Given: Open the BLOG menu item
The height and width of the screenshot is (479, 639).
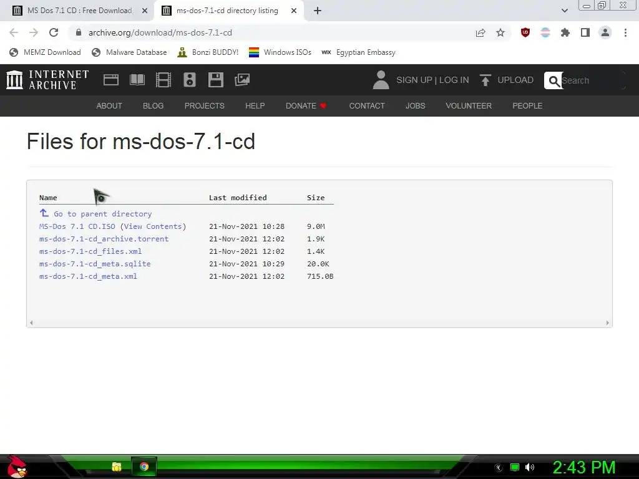Looking at the screenshot, I should [154, 106].
